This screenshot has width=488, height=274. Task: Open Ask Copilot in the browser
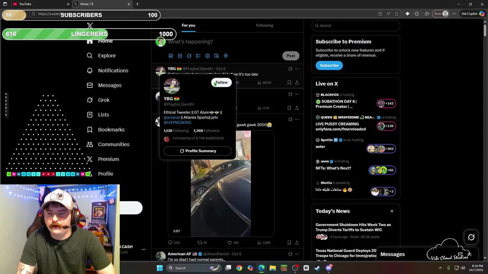(x=473, y=14)
